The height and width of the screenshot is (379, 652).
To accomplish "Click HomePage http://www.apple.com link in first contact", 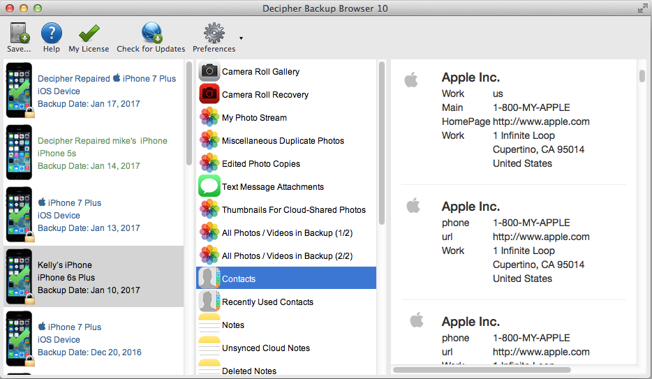I will [x=541, y=121].
